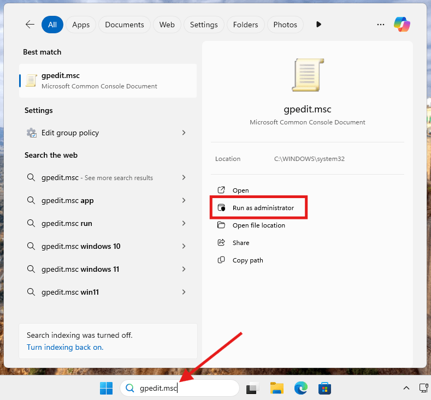Click the back arrow in search panel

(x=30, y=25)
